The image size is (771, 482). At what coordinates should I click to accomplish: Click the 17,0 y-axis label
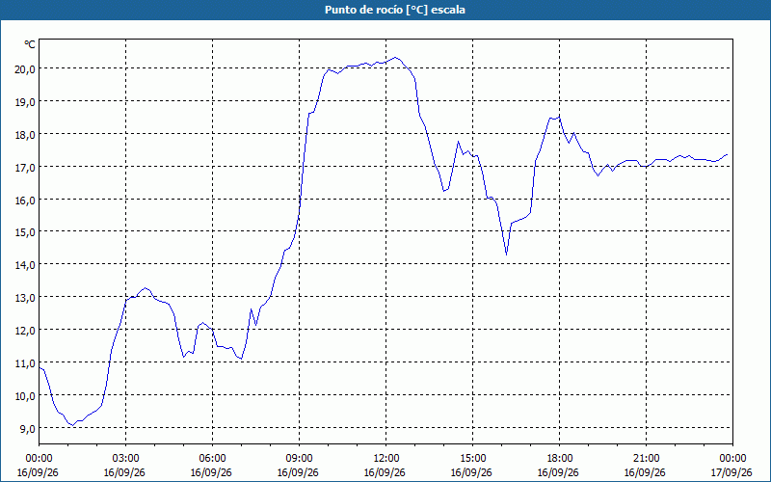(25, 167)
